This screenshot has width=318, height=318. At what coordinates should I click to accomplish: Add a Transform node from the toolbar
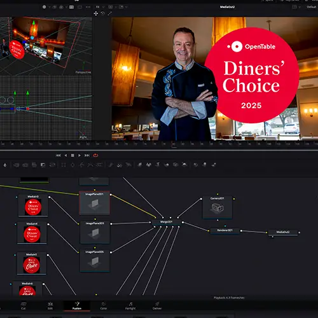tap(52, 165)
